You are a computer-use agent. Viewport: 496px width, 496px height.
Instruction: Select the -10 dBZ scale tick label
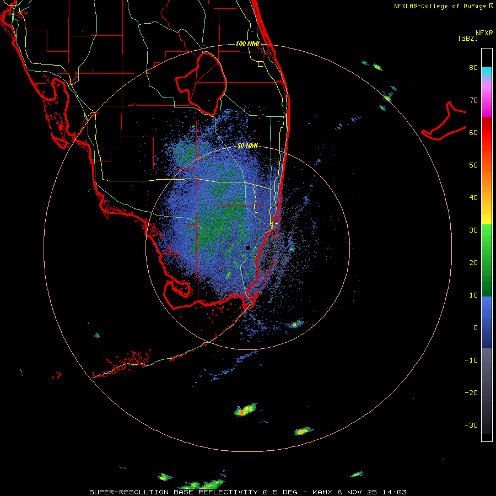click(x=471, y=360)
